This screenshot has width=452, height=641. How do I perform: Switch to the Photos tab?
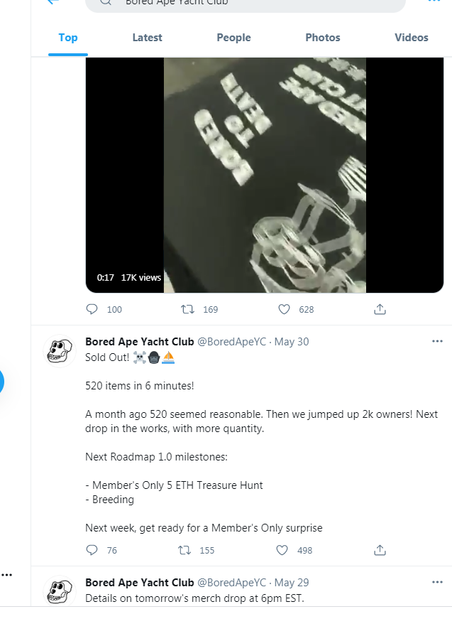point(322,37)
